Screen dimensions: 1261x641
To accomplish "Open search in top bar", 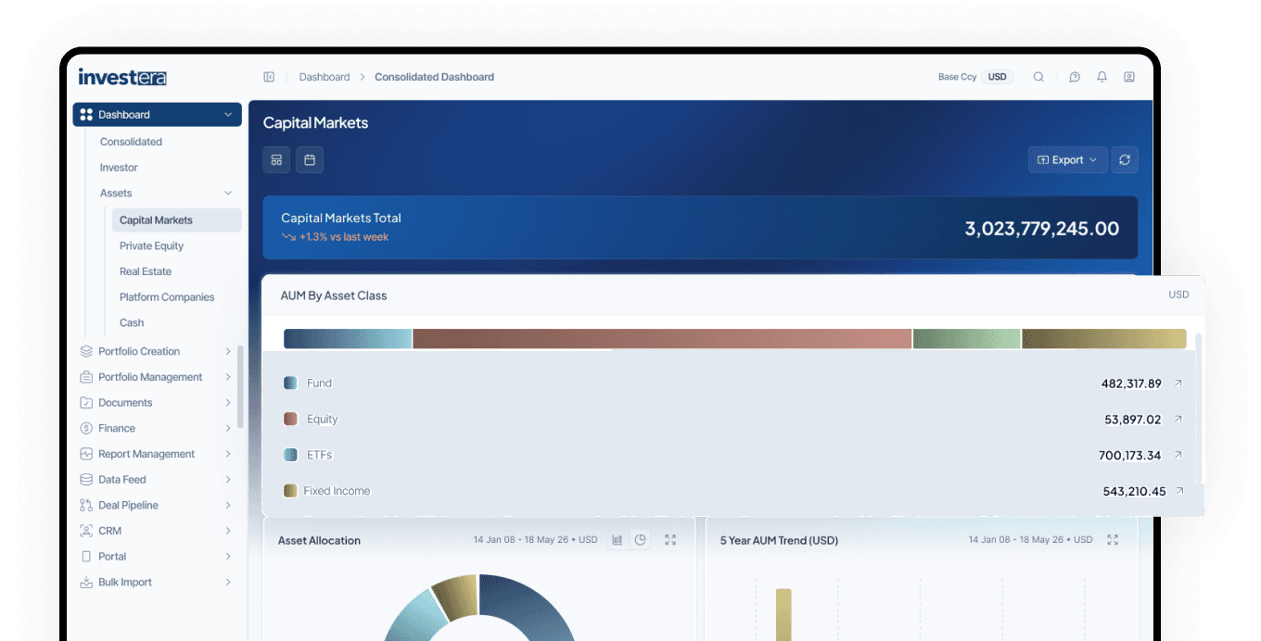I will (1038, 77).
